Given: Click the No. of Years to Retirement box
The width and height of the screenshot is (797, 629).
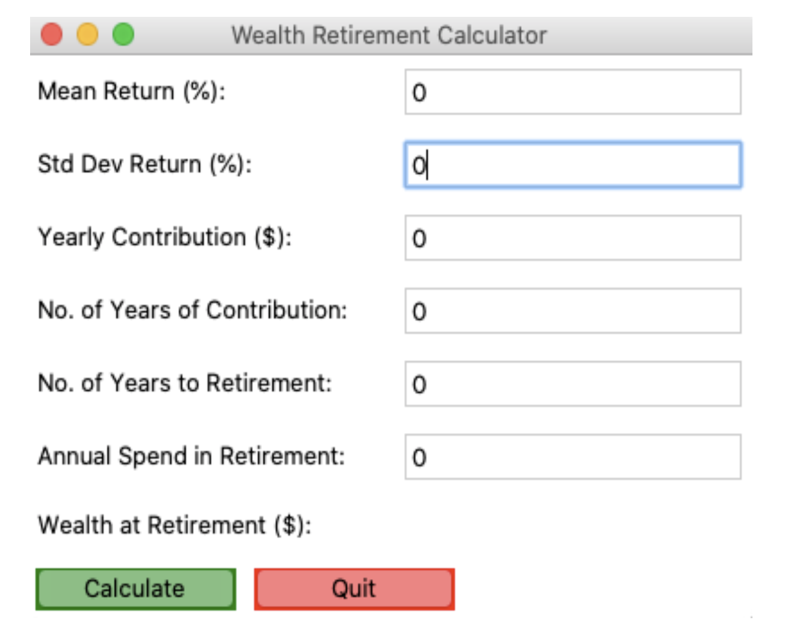Looking at the screenshot, I should pyautogui.click(x=572, y=384).
